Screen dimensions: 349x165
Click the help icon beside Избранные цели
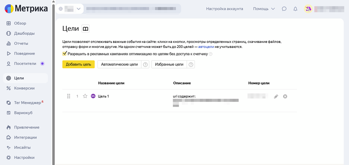coord(191,64)
